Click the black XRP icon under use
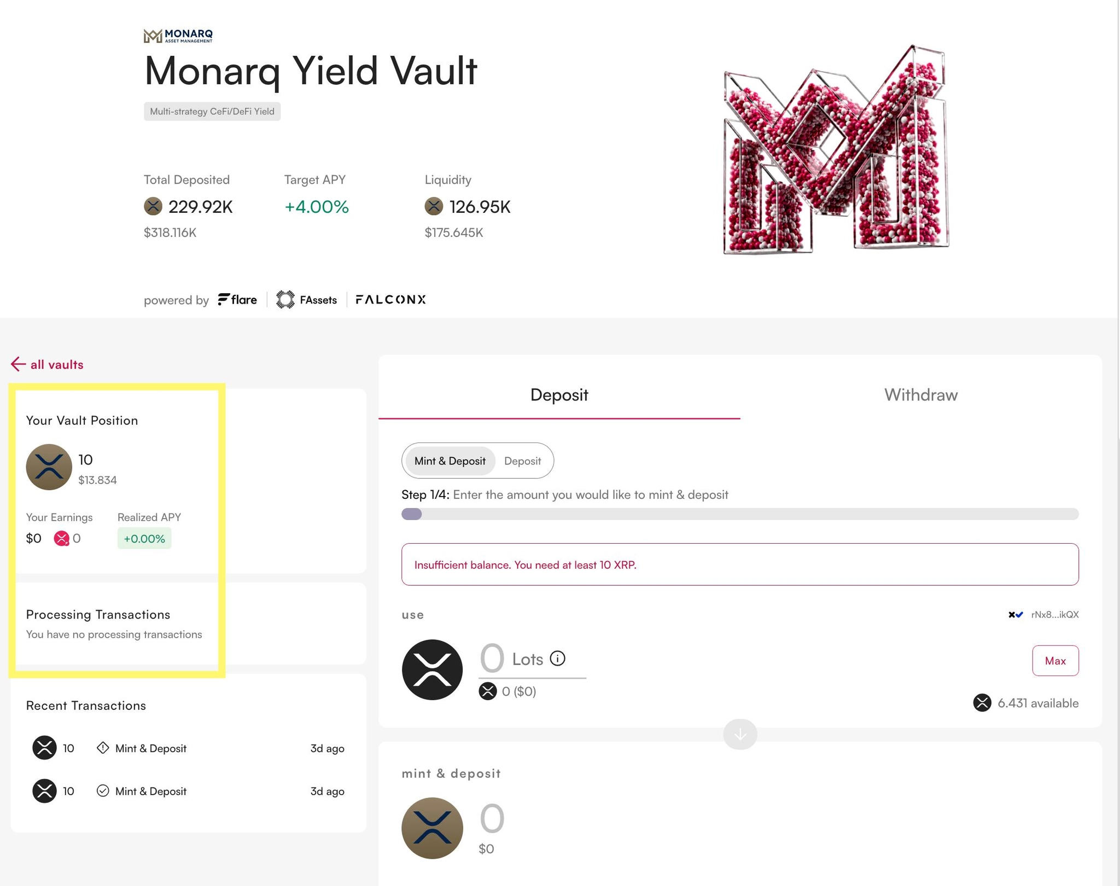Viewport: 1120px width, 886px height. (432, 669)
